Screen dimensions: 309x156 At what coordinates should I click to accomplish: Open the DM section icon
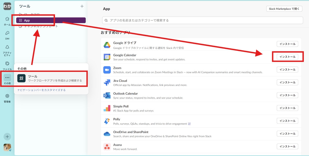point(7,33)
